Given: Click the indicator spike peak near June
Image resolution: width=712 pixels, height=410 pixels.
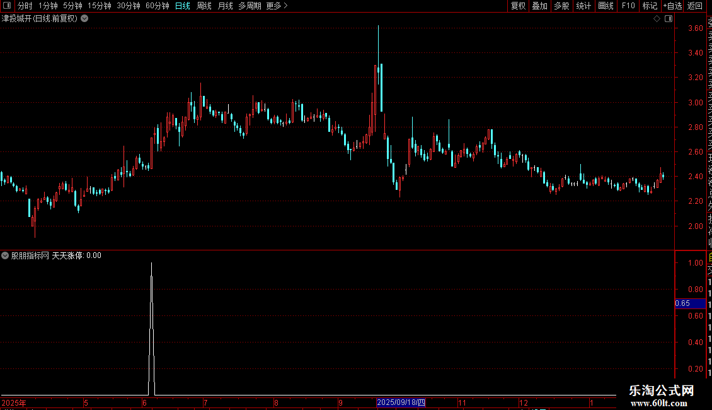Looking at the screenshot, I should click(151, 264).
